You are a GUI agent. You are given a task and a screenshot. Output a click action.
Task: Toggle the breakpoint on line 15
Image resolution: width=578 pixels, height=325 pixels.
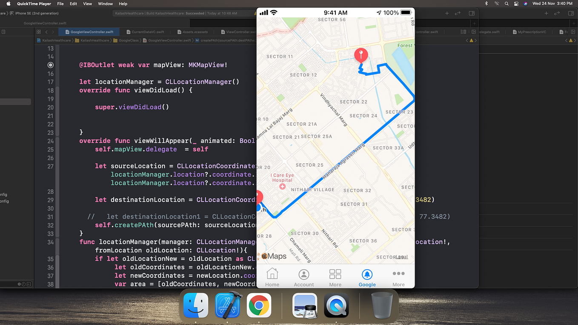pos(50,65)
